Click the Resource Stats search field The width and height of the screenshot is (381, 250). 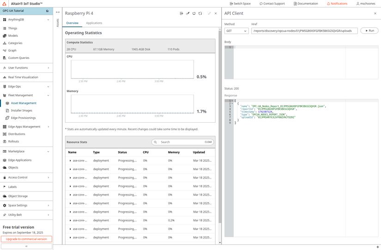[x=182, y=142]
